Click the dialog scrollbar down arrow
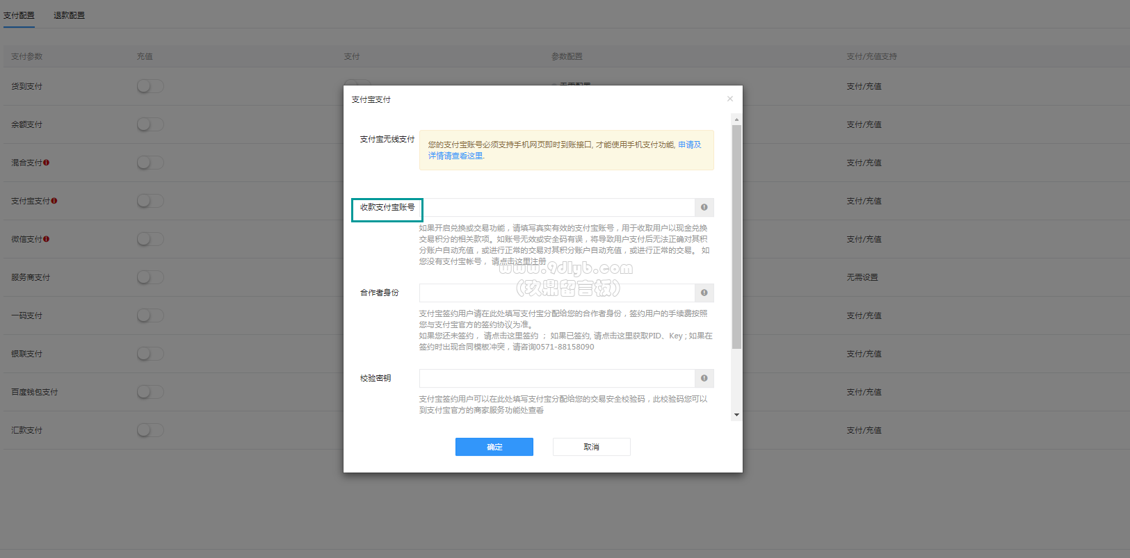This screenshot has height=558, width=1130. [x=736, y=415]
